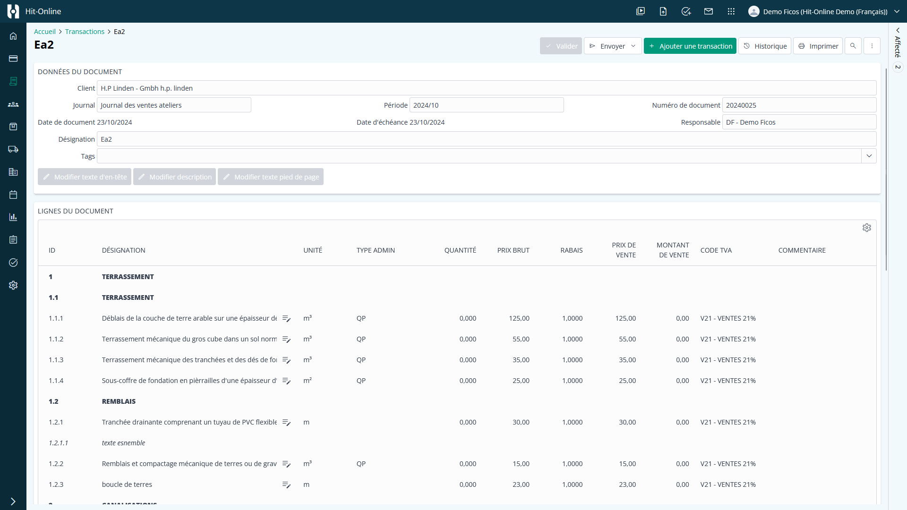The image size is (907, 510).
Task: Open the contacts people icon in sidebar
Action: click(x=13, y=104)
